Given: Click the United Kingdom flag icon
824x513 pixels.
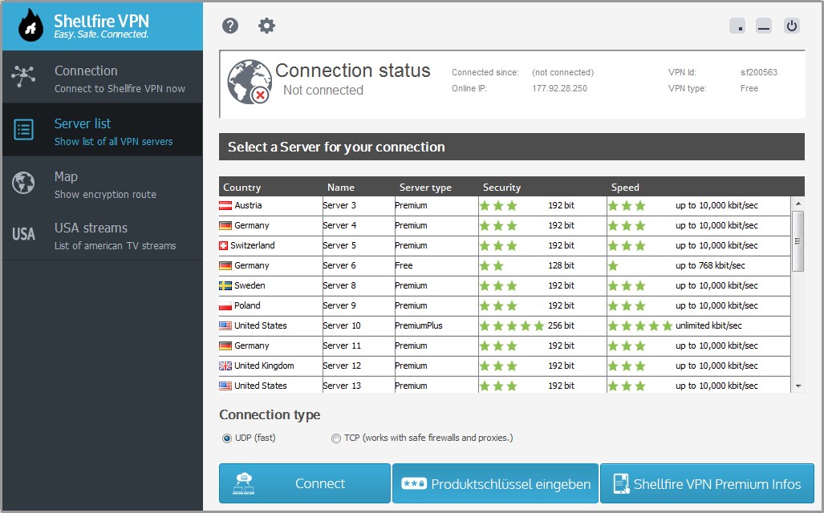Looking at the screenshot, I should 225,366.
